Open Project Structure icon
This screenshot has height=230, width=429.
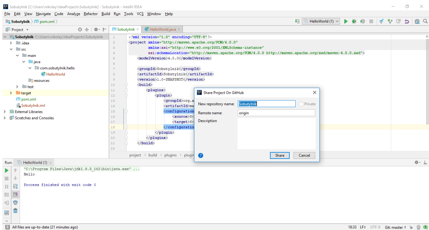pyautogui.click(x=417, y=21)
